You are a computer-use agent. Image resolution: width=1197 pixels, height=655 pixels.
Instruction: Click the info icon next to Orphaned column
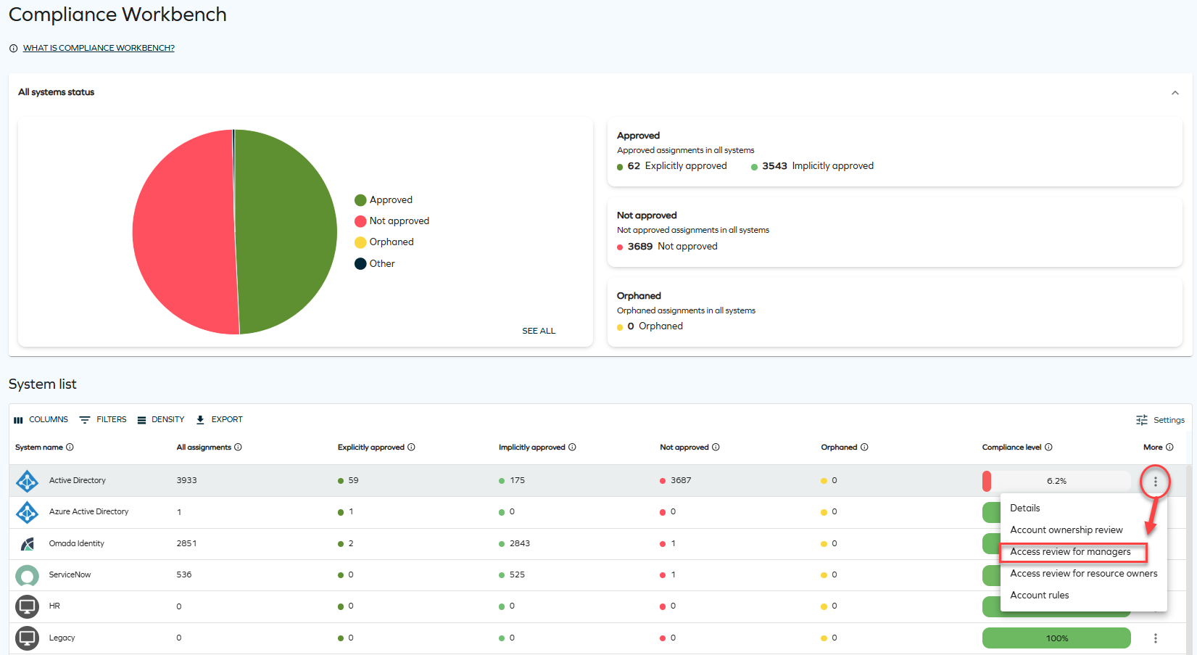pyautogui.click(x=864, y=448)
